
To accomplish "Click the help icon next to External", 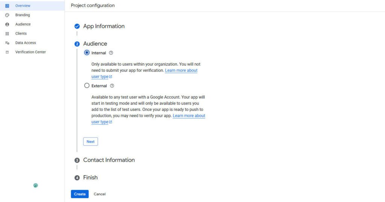I will pyautogui.click(x=112, y=86).
